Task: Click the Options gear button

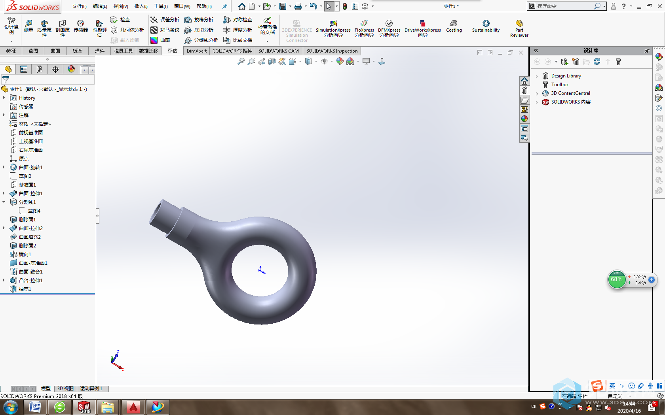Action: pos(365,6)
